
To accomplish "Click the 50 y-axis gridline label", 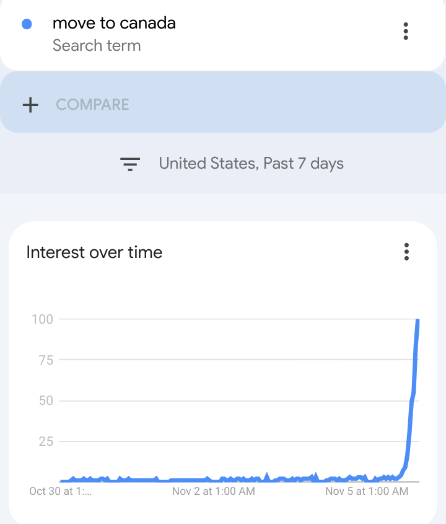I will [x=46, y=401].
